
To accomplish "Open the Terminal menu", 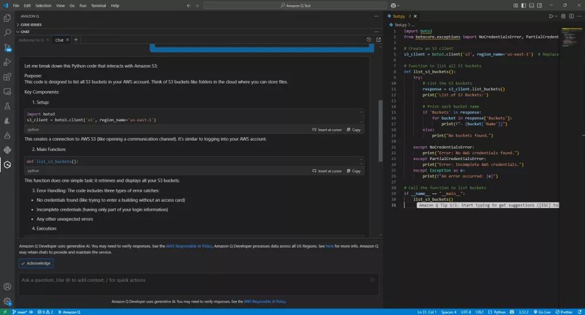I will pos(98,6).
